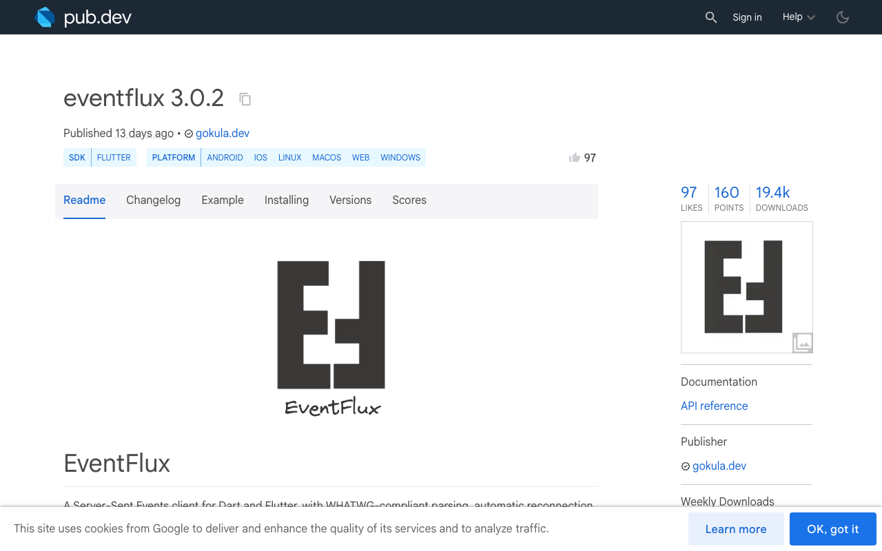Open the 97 LIKES score
The width and height of the screenshot is (882, 551).
point(691,198)
